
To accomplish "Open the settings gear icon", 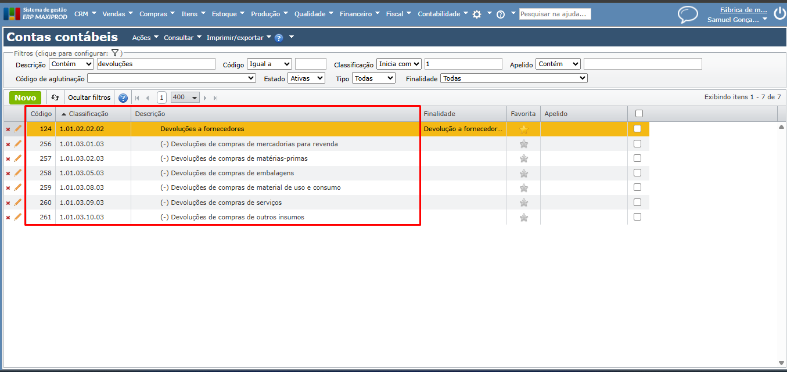I will 477,14.
